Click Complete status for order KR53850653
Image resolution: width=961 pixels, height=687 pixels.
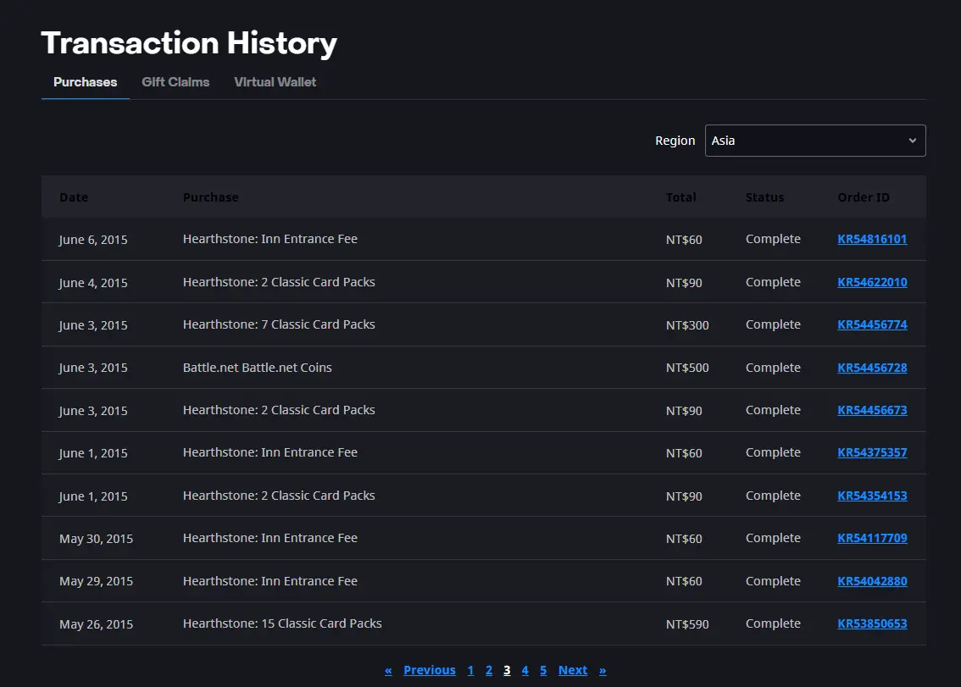tap(773, 623)
